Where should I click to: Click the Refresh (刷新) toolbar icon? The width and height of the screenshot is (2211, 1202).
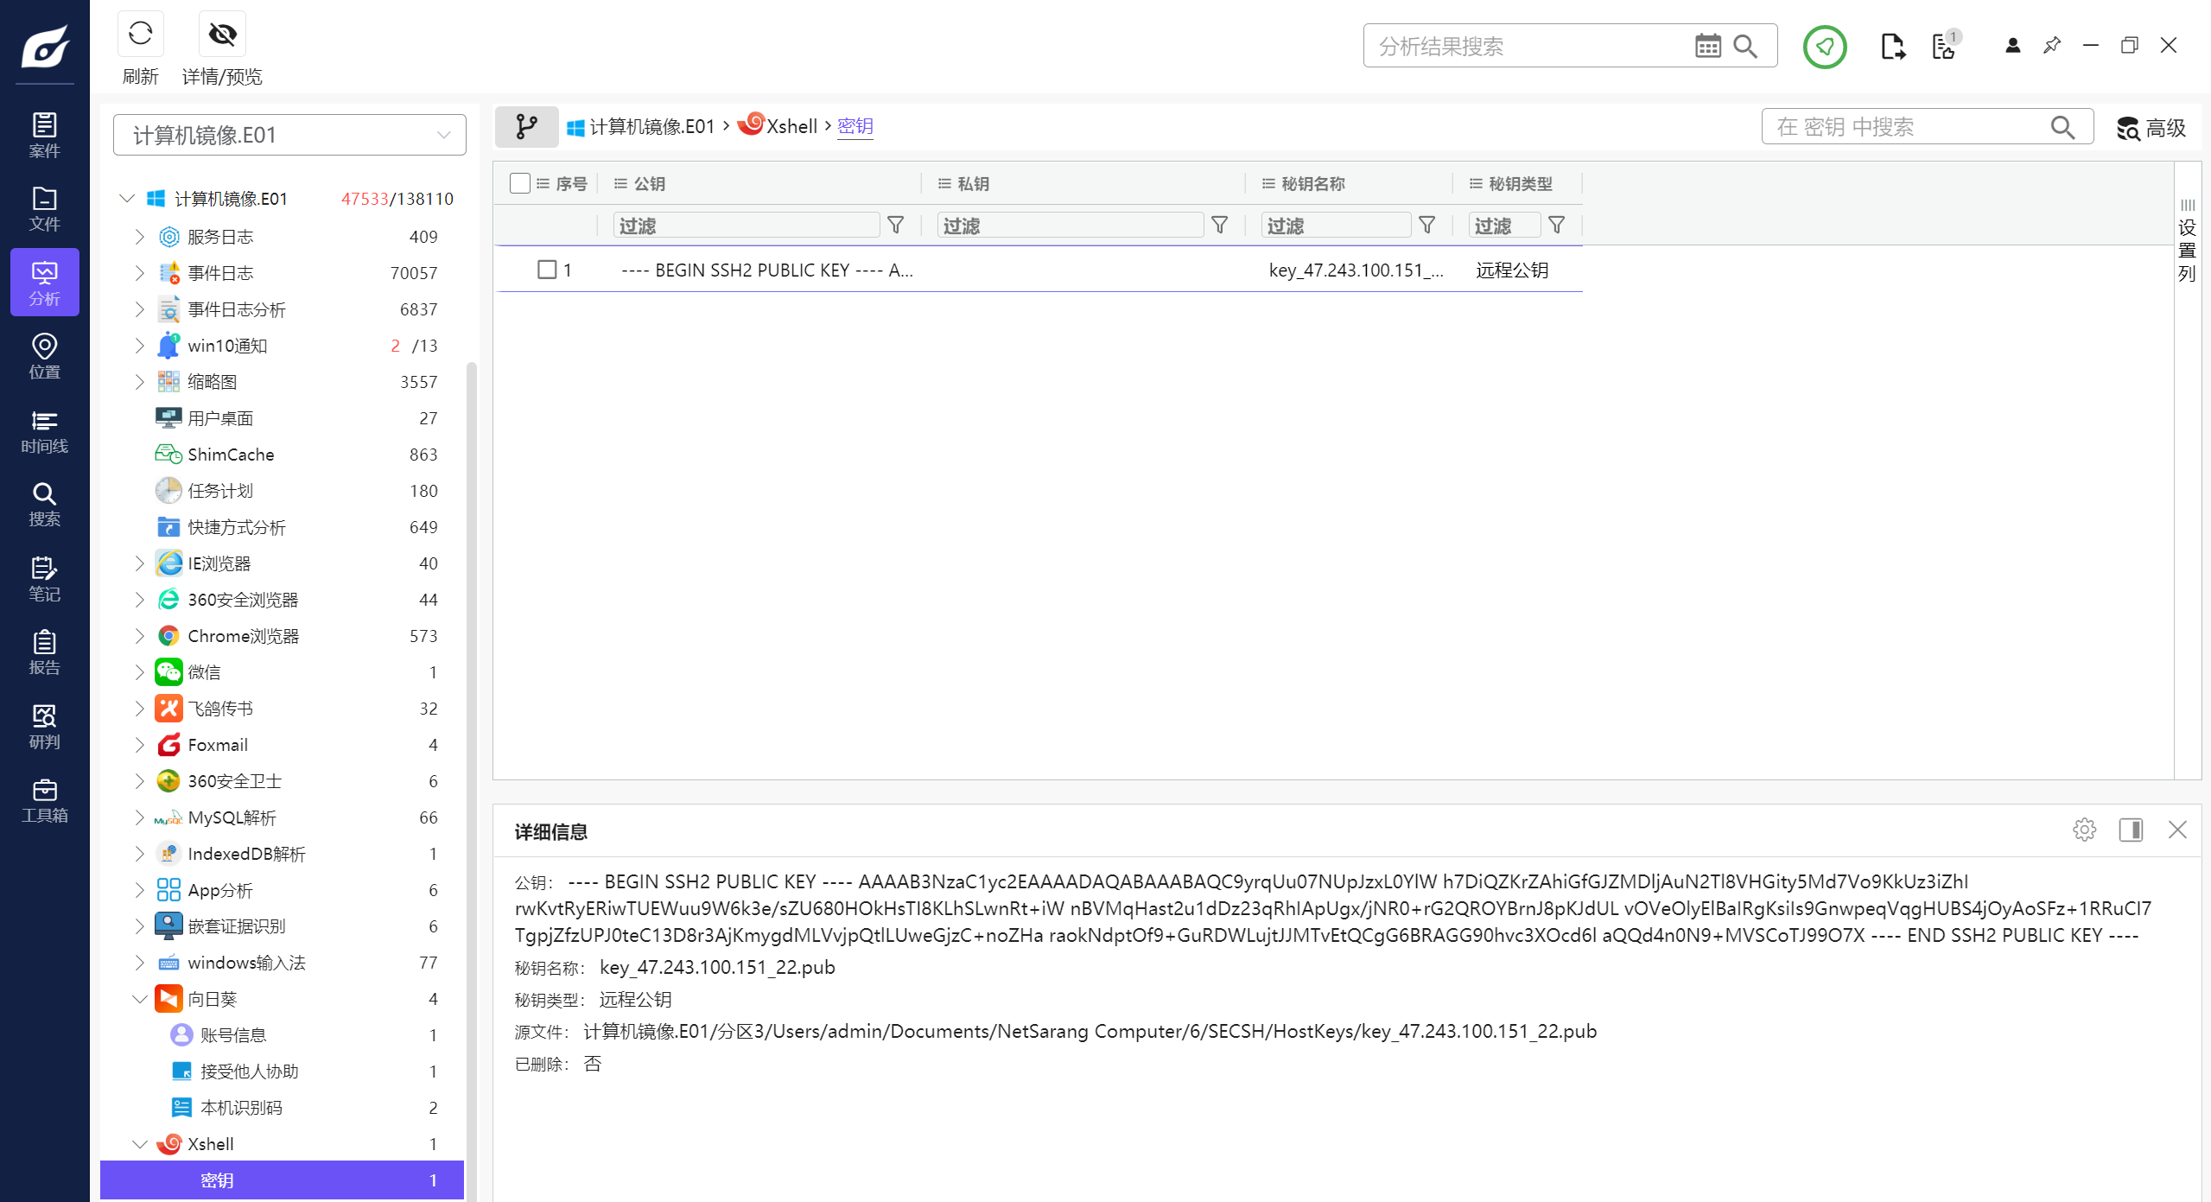coord(140,35)
